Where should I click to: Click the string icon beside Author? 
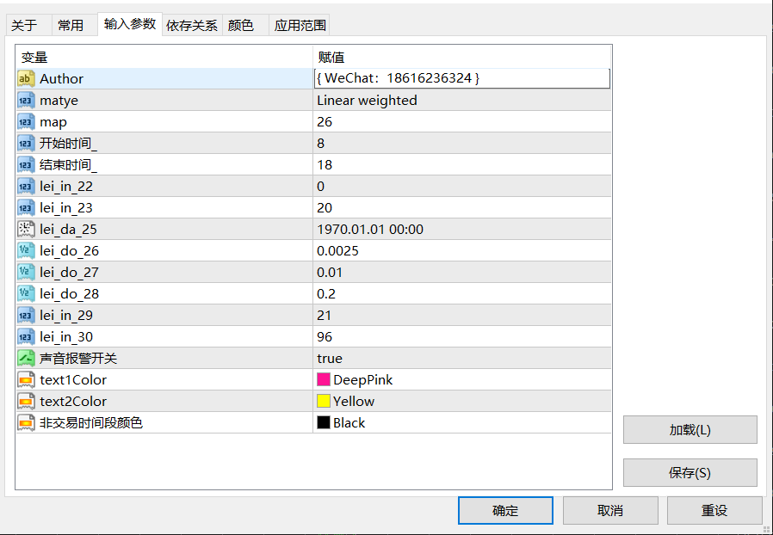tap(26, 79)
